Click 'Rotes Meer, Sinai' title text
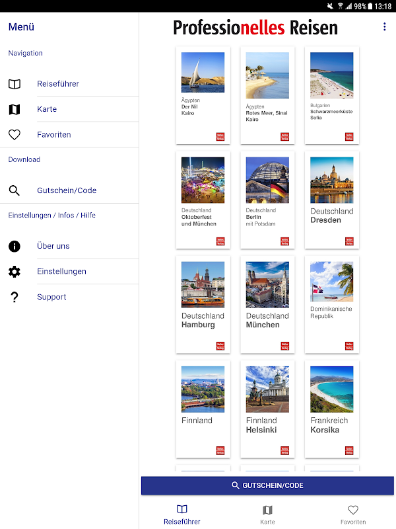 coord(267,113)
